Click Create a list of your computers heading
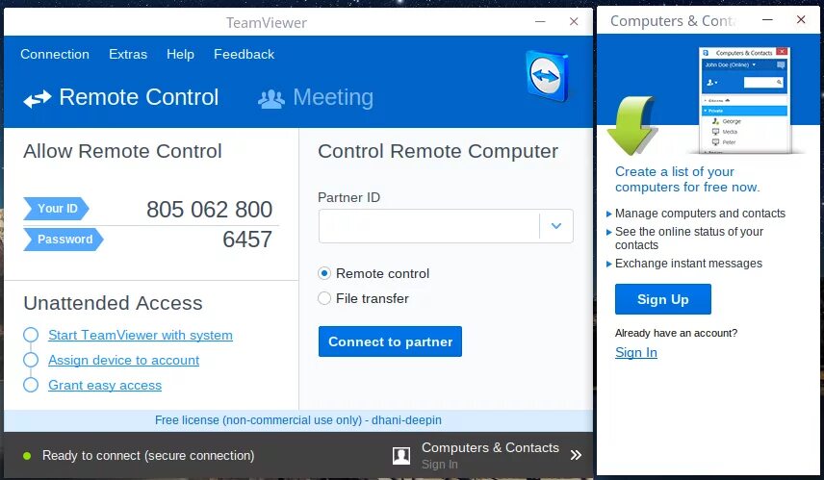This screenshot has width=824, height=480. tap(687, 179)
